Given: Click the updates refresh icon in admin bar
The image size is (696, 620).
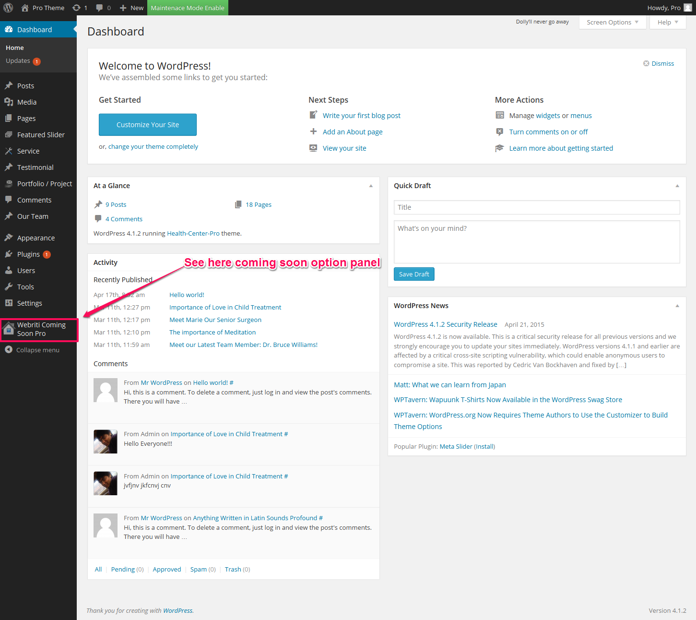Looking at the screenshot, I should click(76, 8).
